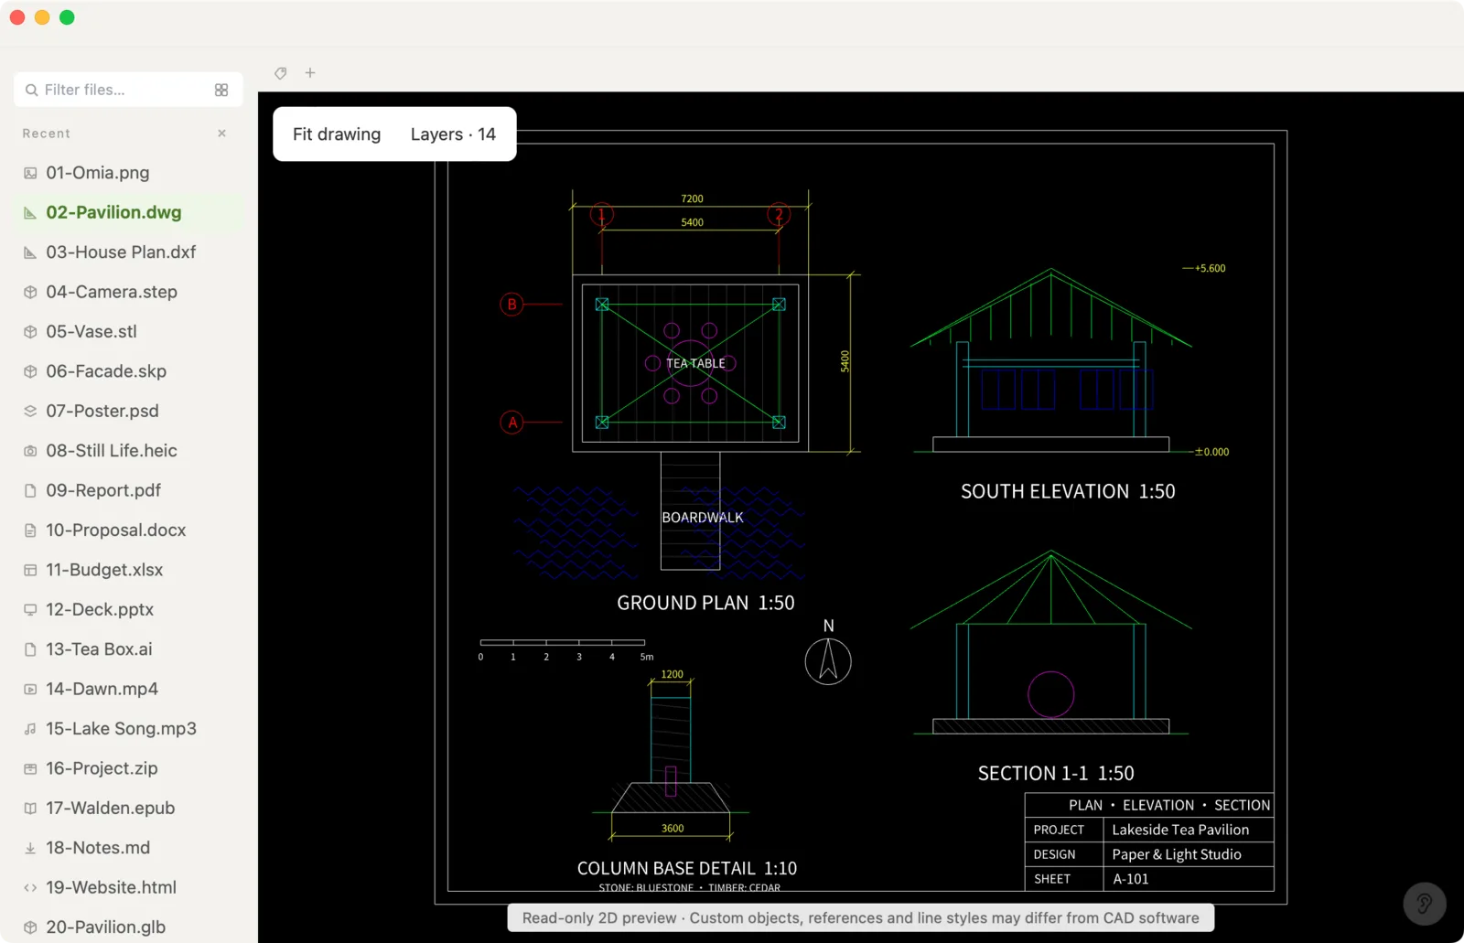Viewport: 1464px width, 943px height.
Task: Click the layers icon beside 07-Poster.psd
Action: 30,412
